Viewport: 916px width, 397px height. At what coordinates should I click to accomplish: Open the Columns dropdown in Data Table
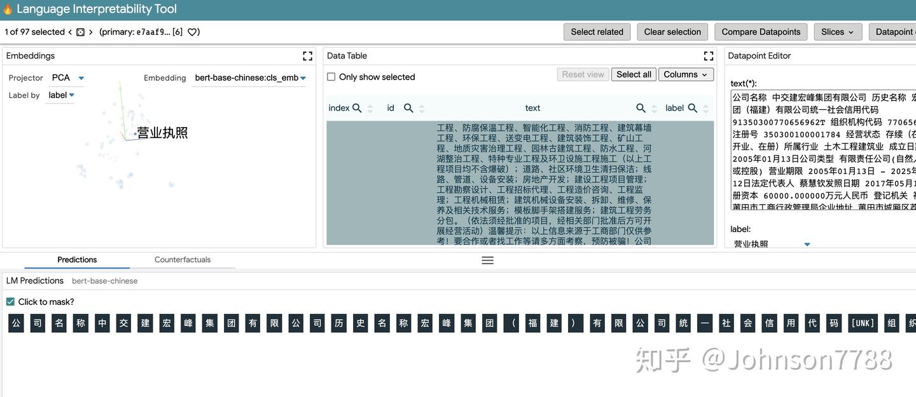[686, 74]
